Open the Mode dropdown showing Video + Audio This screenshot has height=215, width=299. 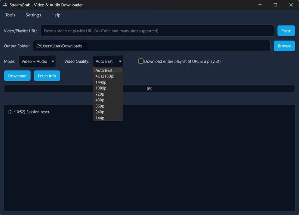click(37, 61)
